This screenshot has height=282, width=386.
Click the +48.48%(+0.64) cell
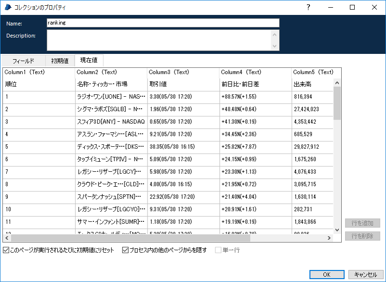pos(255,109)
